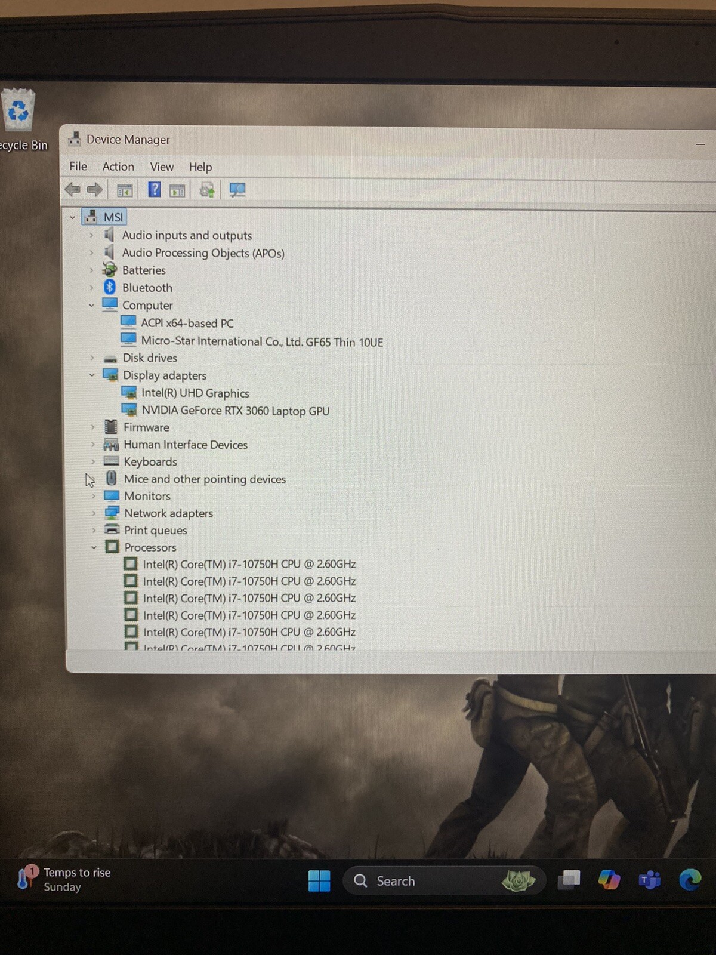Click the Print queues printer icon

tap(112, 529)
